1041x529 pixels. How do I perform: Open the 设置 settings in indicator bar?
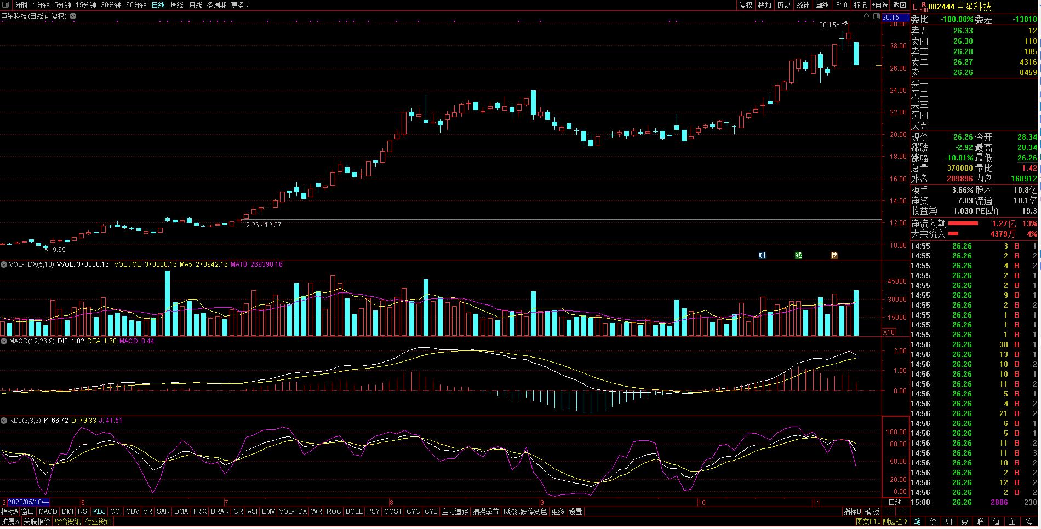[x=576, y=511]
